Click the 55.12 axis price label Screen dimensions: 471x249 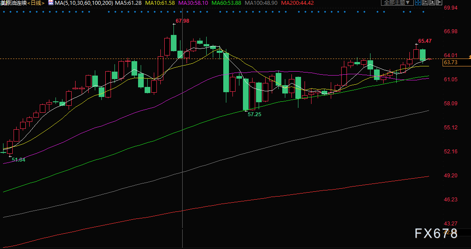[x=450, y=128]
